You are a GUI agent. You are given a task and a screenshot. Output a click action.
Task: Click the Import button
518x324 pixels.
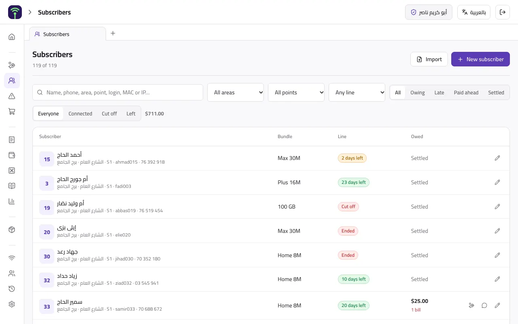pyautogui.click(x=429, y=59)
